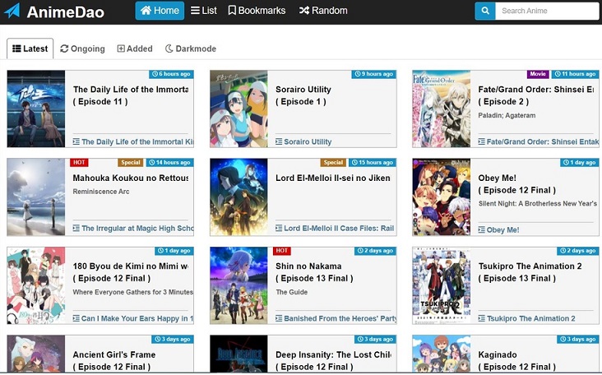This screenshot has height=375, width=602.
Task: Open the AnimeDao site title link
Action: click(65, 12)
